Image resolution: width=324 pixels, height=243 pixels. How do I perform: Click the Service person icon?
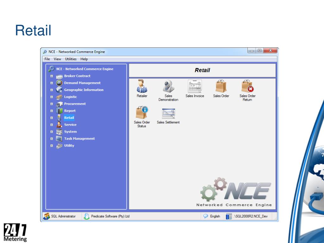pos(59,125)
